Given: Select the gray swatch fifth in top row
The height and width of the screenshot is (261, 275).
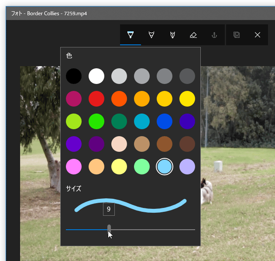Looking at the screenshot, I should pyautogui.click(x=165, y=76).
